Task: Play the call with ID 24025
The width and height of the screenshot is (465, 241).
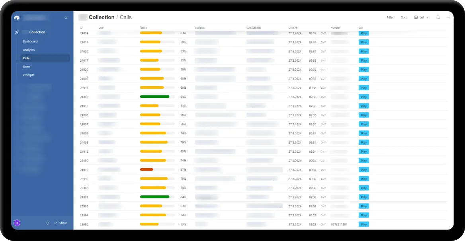Action: click(364, 52)
